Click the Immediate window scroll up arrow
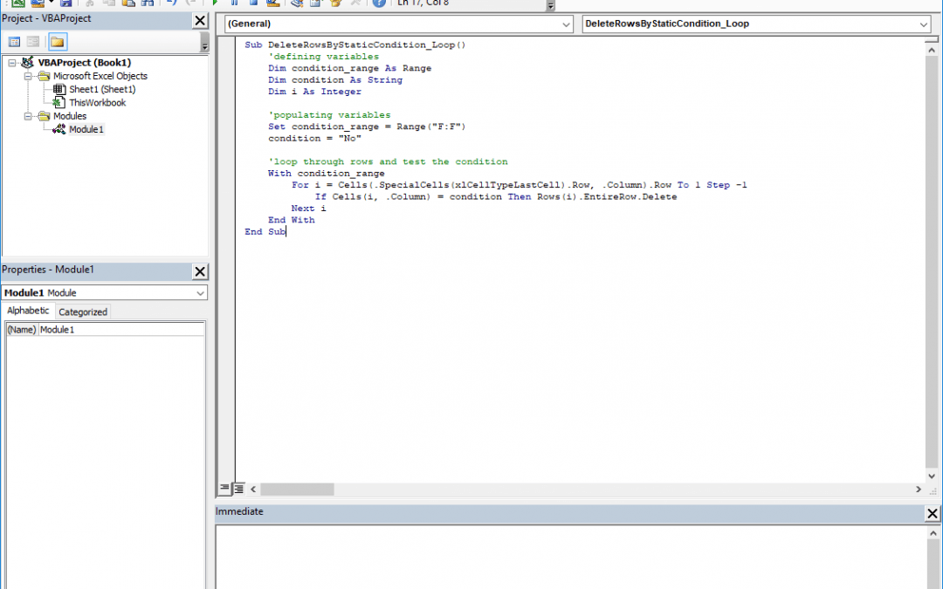This screenshot has height=589, width=943. coord(933,533)
